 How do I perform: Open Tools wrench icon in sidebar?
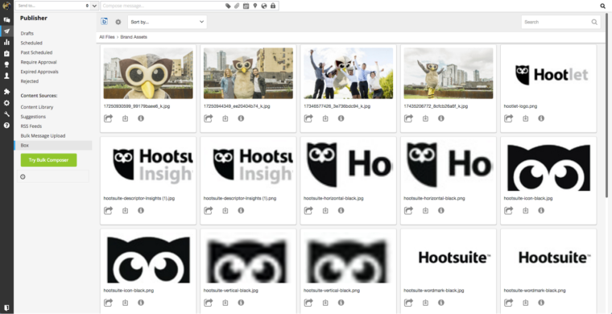(x=6, y=114)
